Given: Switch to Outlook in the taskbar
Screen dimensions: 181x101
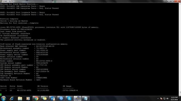Looking at the screenshot, I should (x=53, y=98).
